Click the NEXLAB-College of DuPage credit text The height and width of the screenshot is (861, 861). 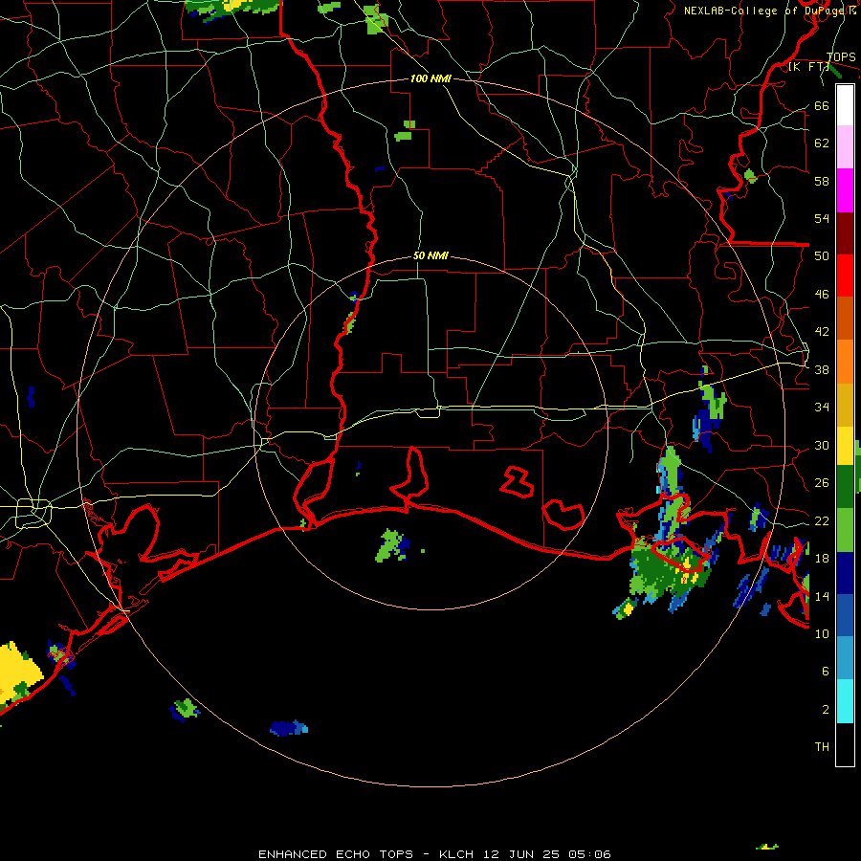tap(770, 11)
